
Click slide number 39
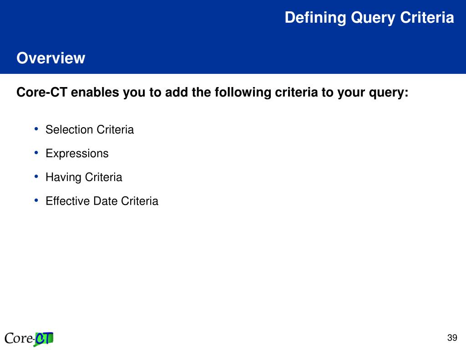point(452,338)
